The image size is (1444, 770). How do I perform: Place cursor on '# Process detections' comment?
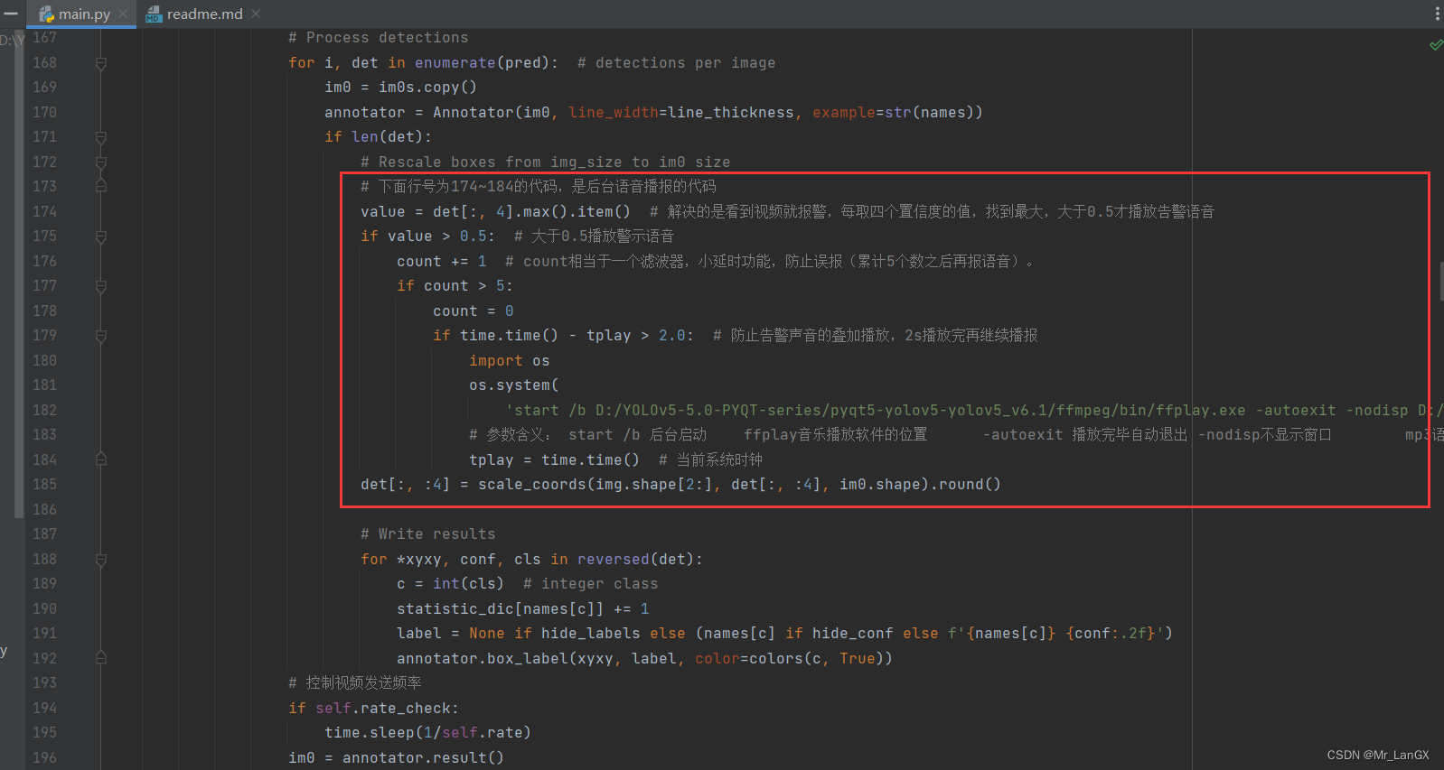[379, 38]
